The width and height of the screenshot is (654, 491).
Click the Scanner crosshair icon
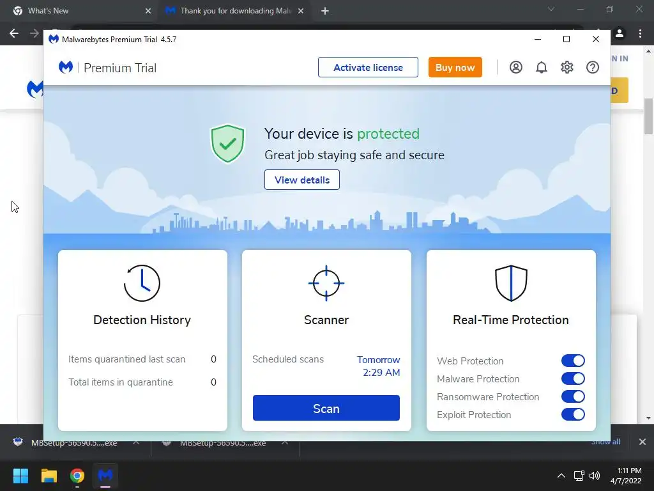326,283
